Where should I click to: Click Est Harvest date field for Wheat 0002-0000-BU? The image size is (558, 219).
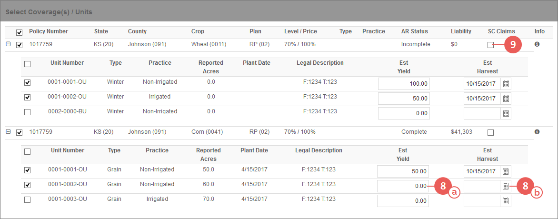coord(482,113)
